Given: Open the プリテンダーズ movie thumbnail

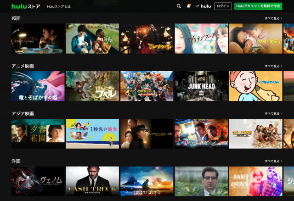Looking at the screenshot, I should pyautogui.click(x=201, y=39).
